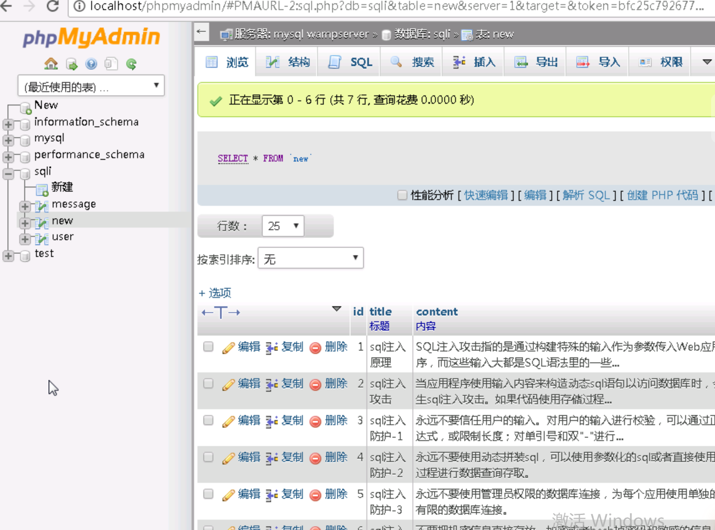Click the 数据库: sqli breadcrumb link
Viewport: 715px width, 530px height.
pyautogui.click(x=422, y=34)
